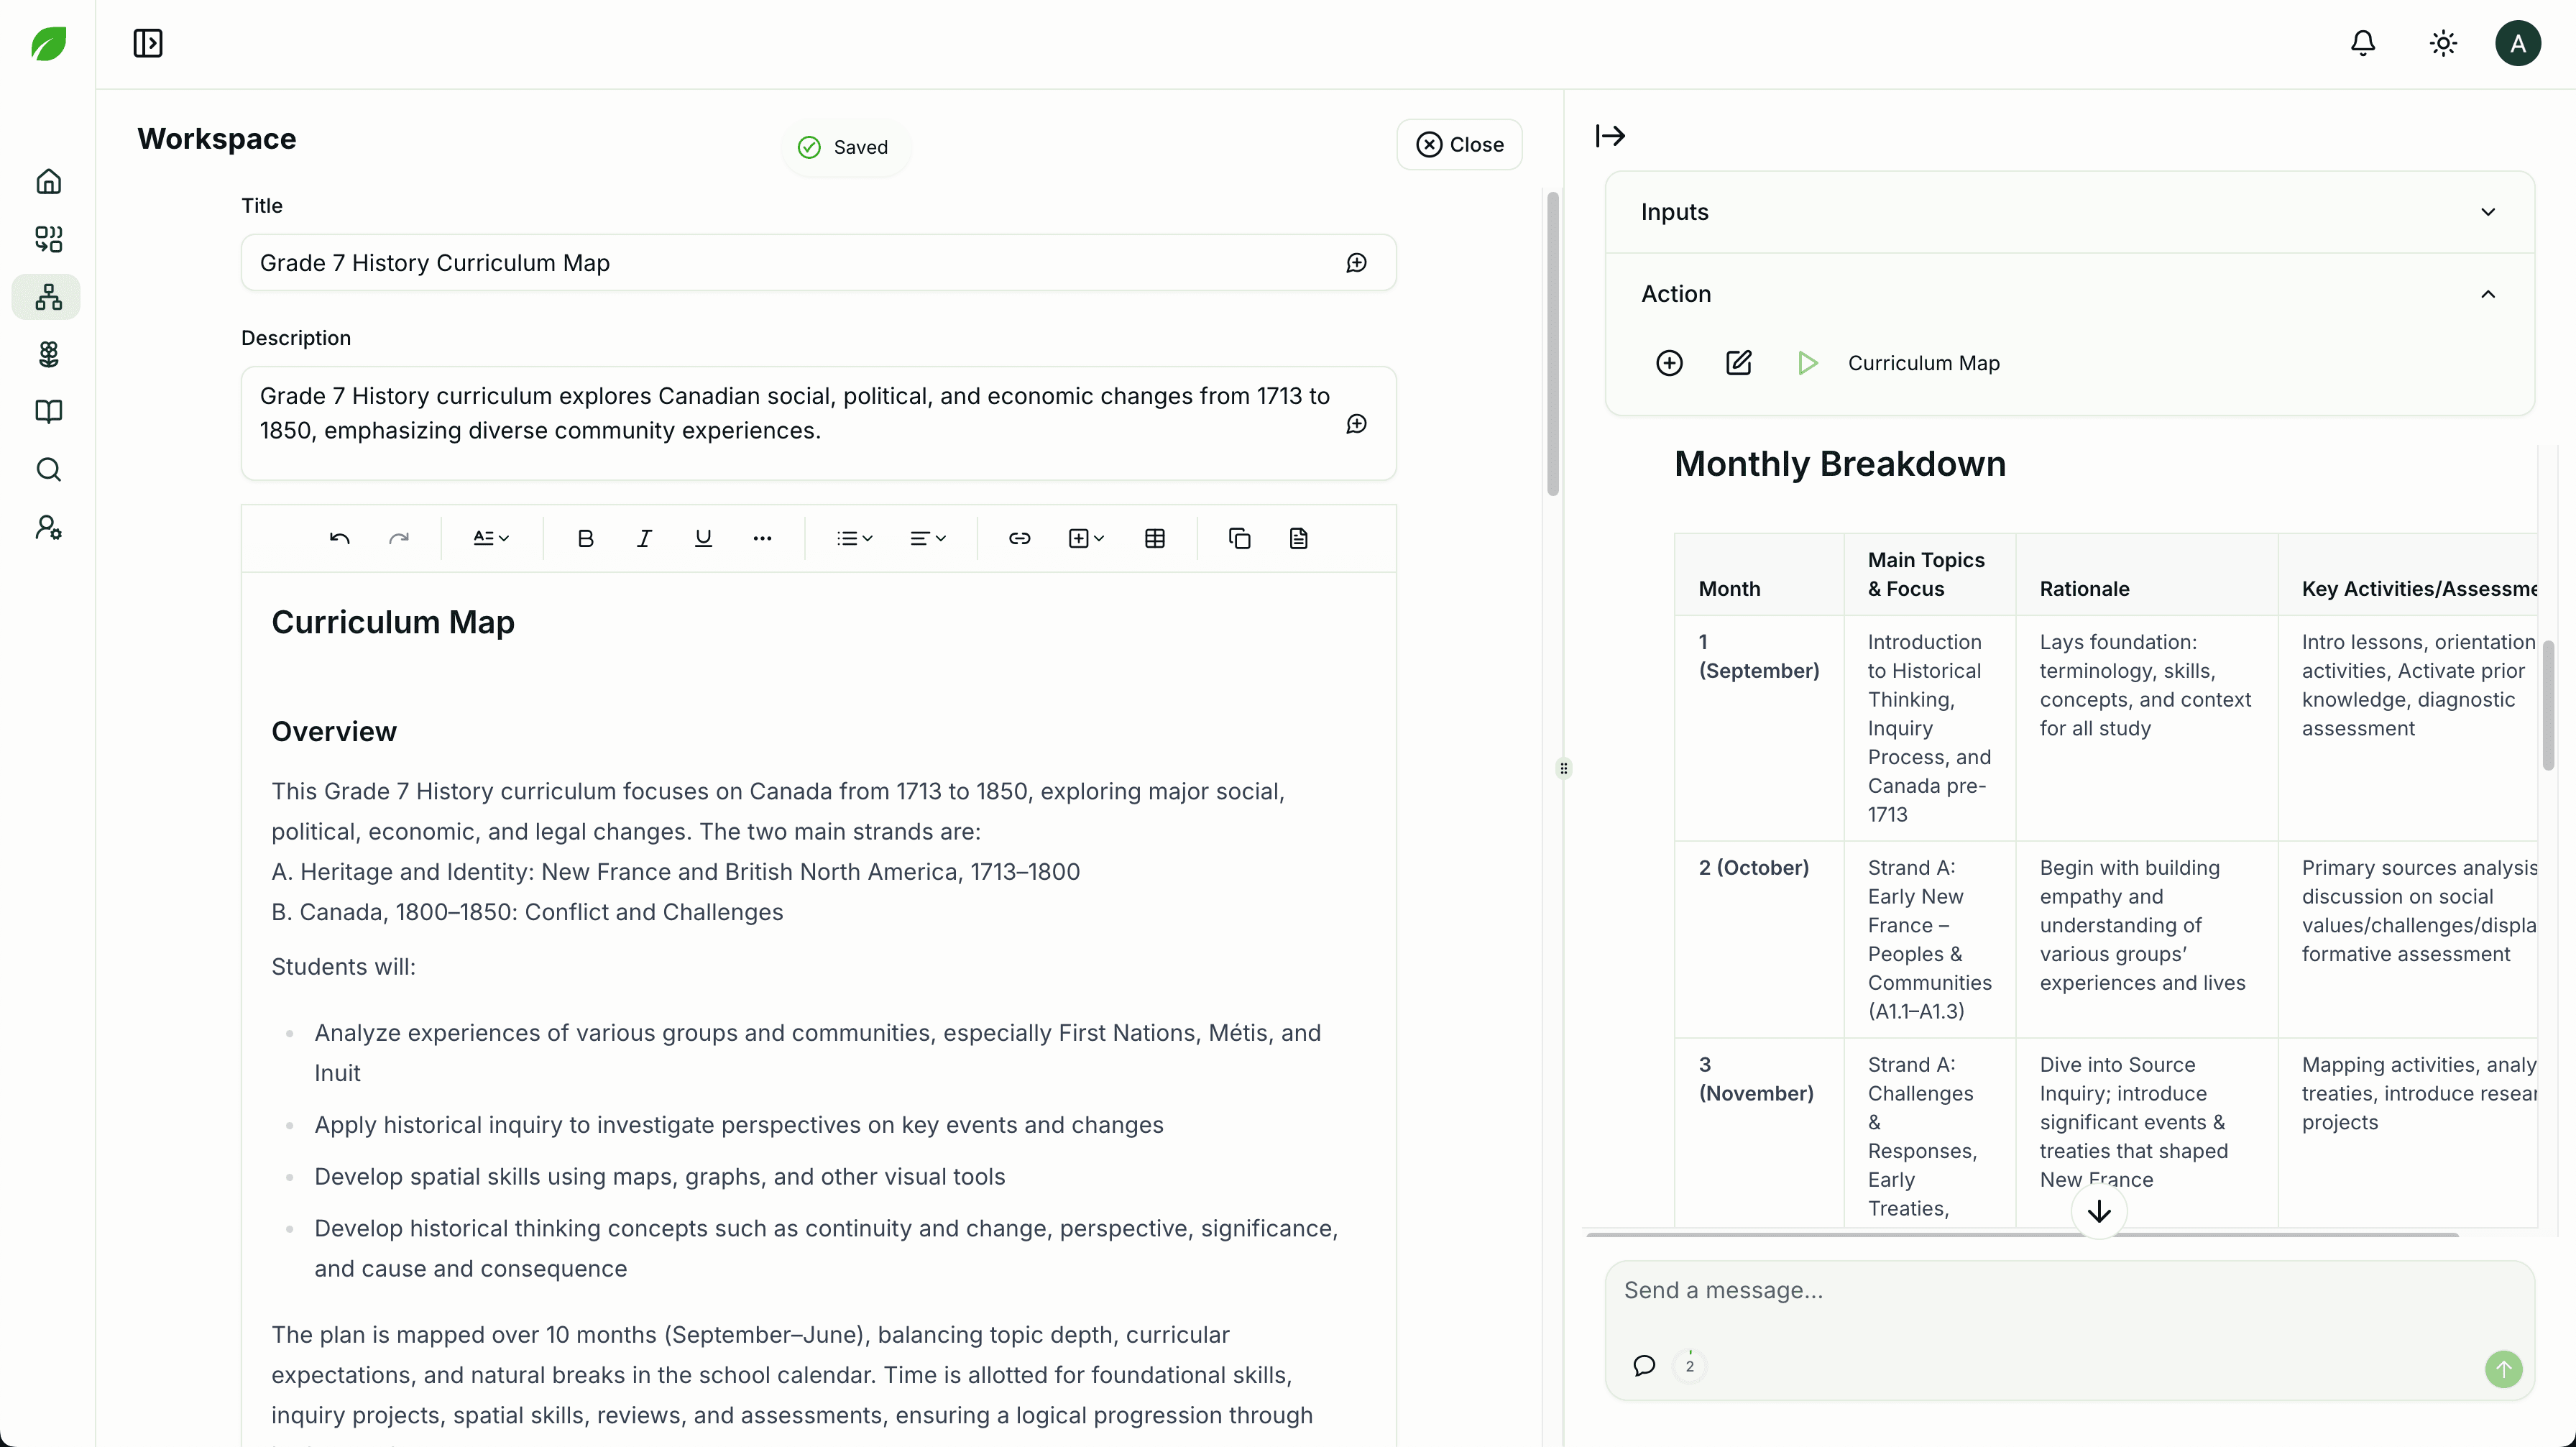Open the notifications bell
Screen dimensions: 2576x1447
(2362, 44)
